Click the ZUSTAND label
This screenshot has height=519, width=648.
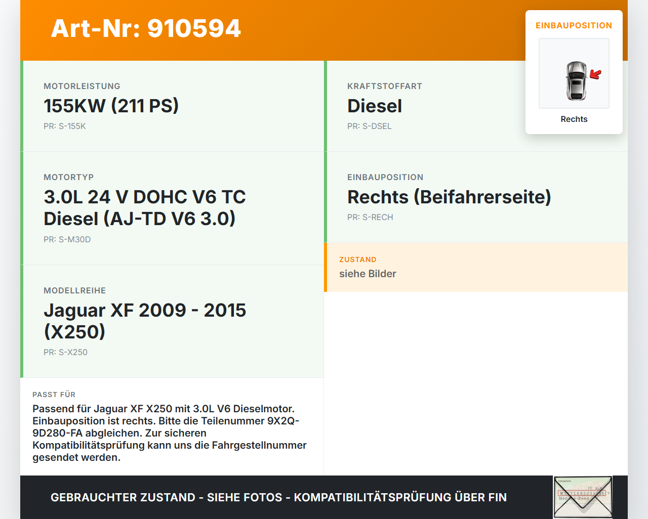(358, 259)
